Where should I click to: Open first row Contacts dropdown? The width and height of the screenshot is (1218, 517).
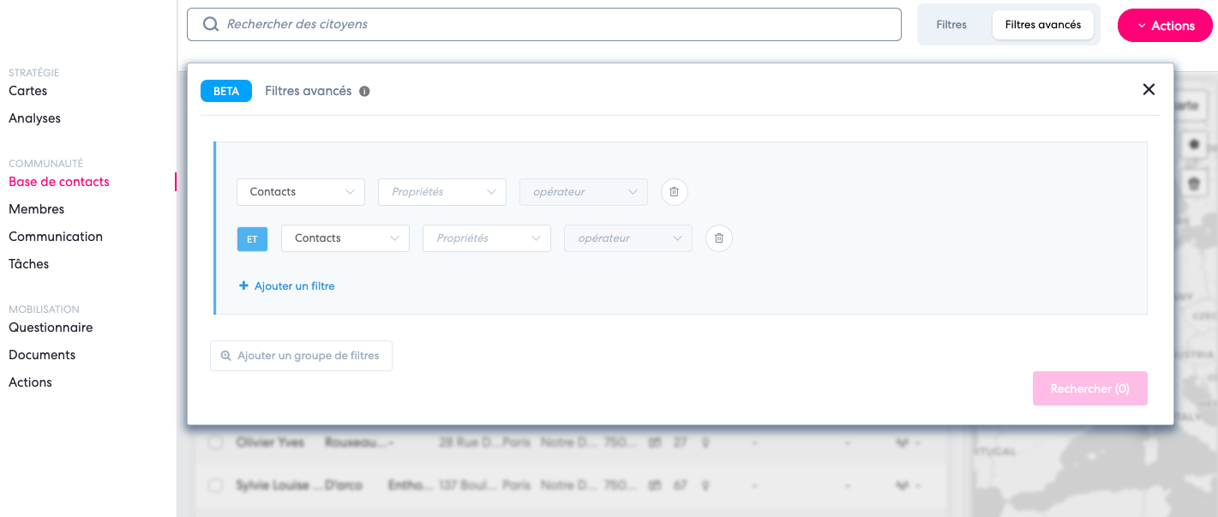[x=301, y=192]
